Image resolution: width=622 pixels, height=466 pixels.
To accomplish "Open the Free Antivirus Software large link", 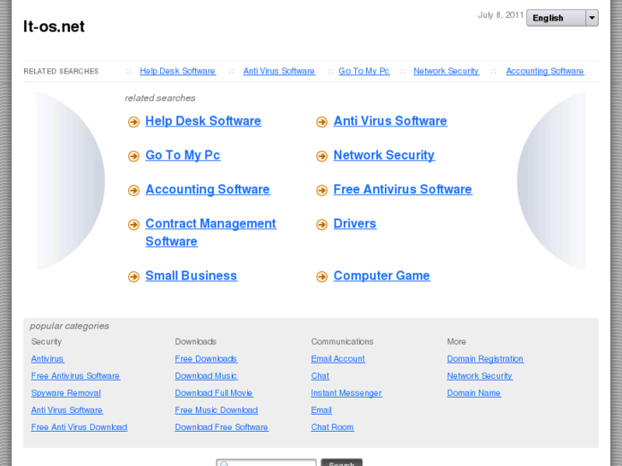I will (x=402, y=190).
